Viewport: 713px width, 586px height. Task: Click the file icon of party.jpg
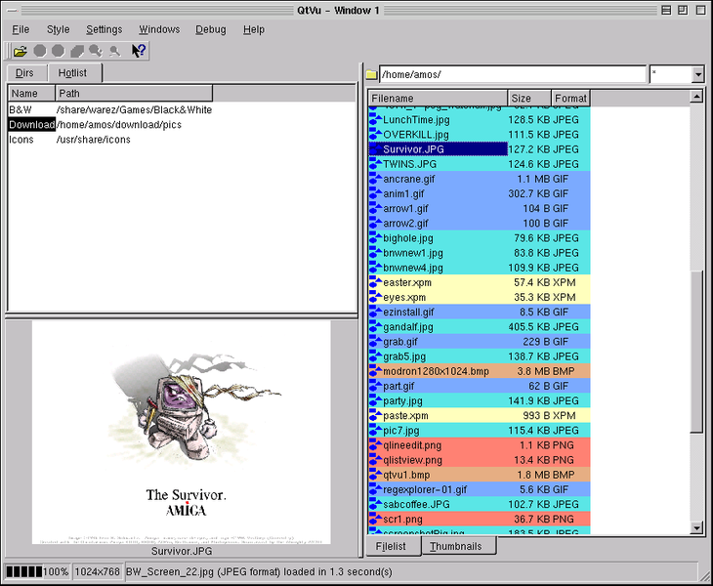coord(376,401)
